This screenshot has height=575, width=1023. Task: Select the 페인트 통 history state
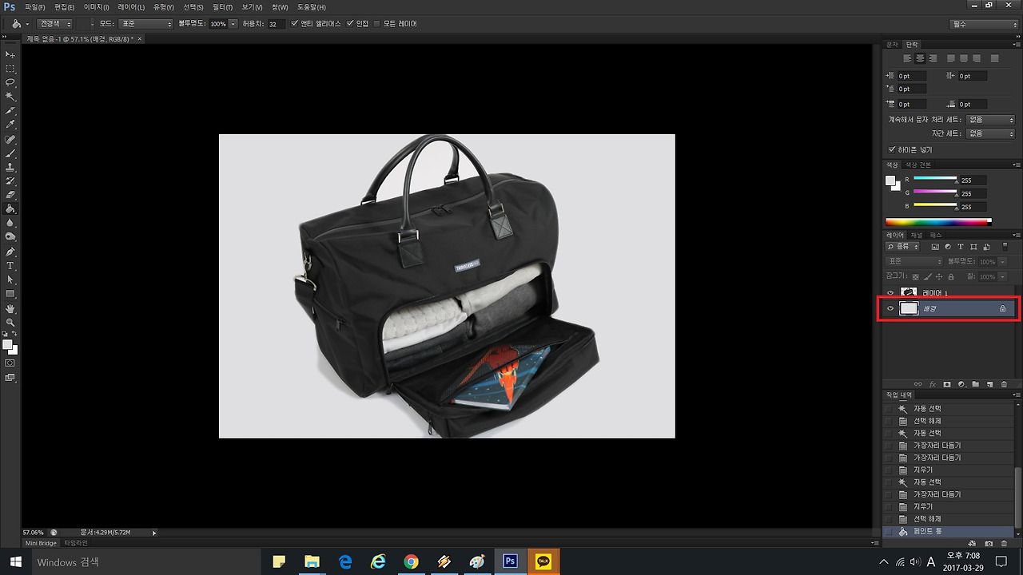click(949, 531)
